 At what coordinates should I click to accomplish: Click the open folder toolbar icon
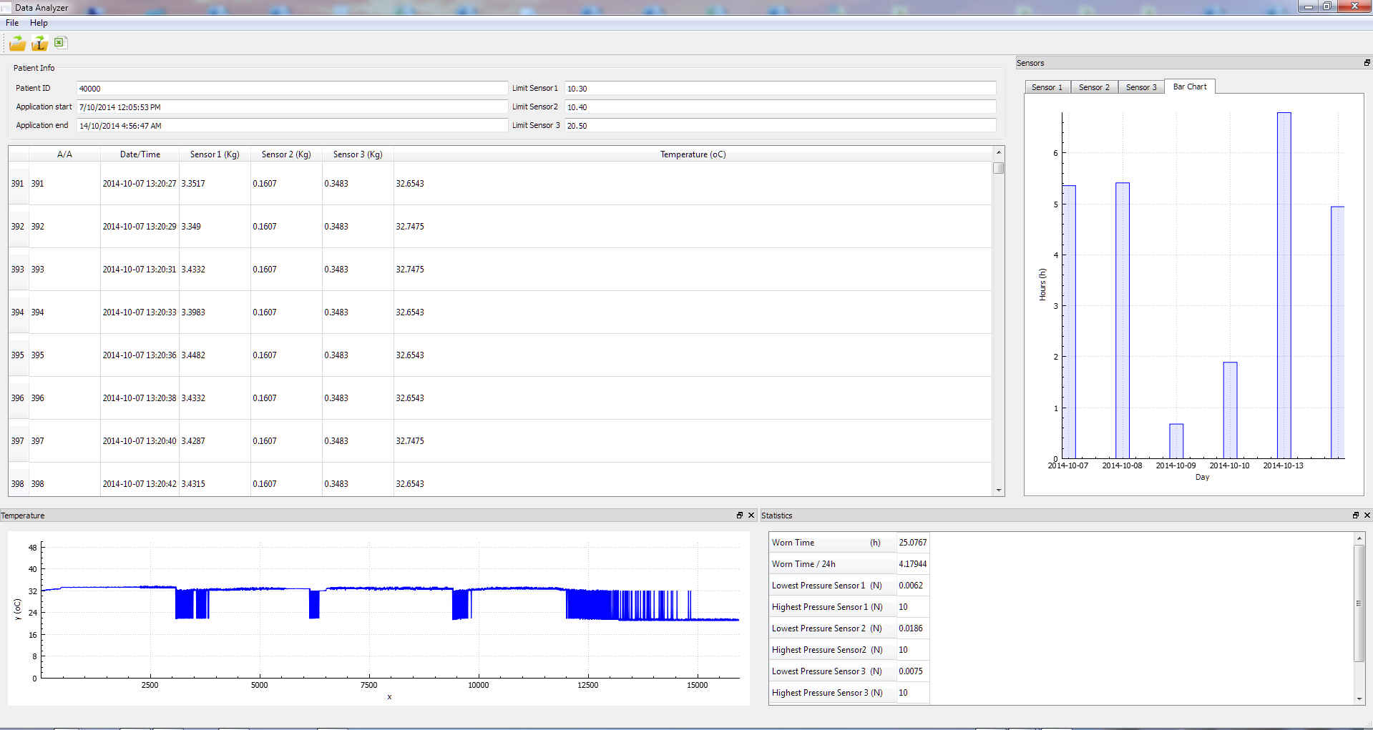(17, 44)
